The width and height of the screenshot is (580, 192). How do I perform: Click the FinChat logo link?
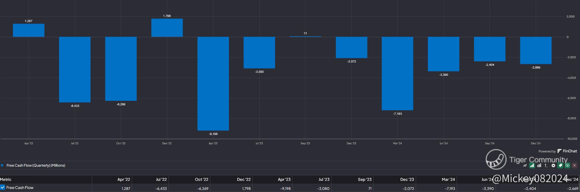567,151
